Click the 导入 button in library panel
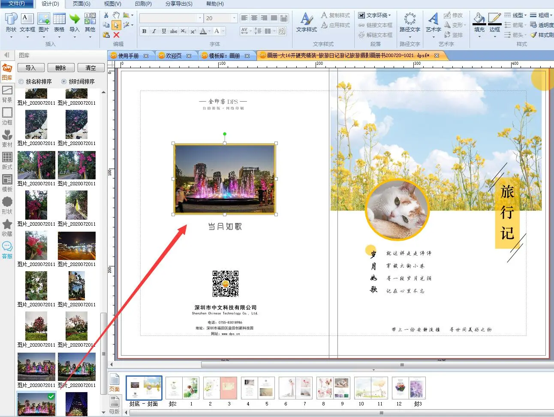 (x=30, y=68)
